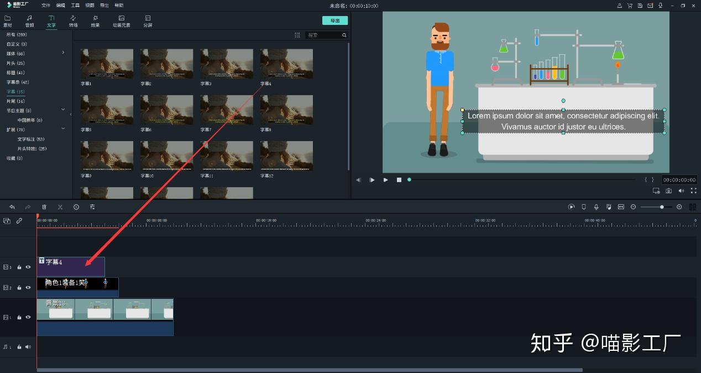Open the edit adjustments sliders icon
701x373 pixels.
[x=92, y=207]
